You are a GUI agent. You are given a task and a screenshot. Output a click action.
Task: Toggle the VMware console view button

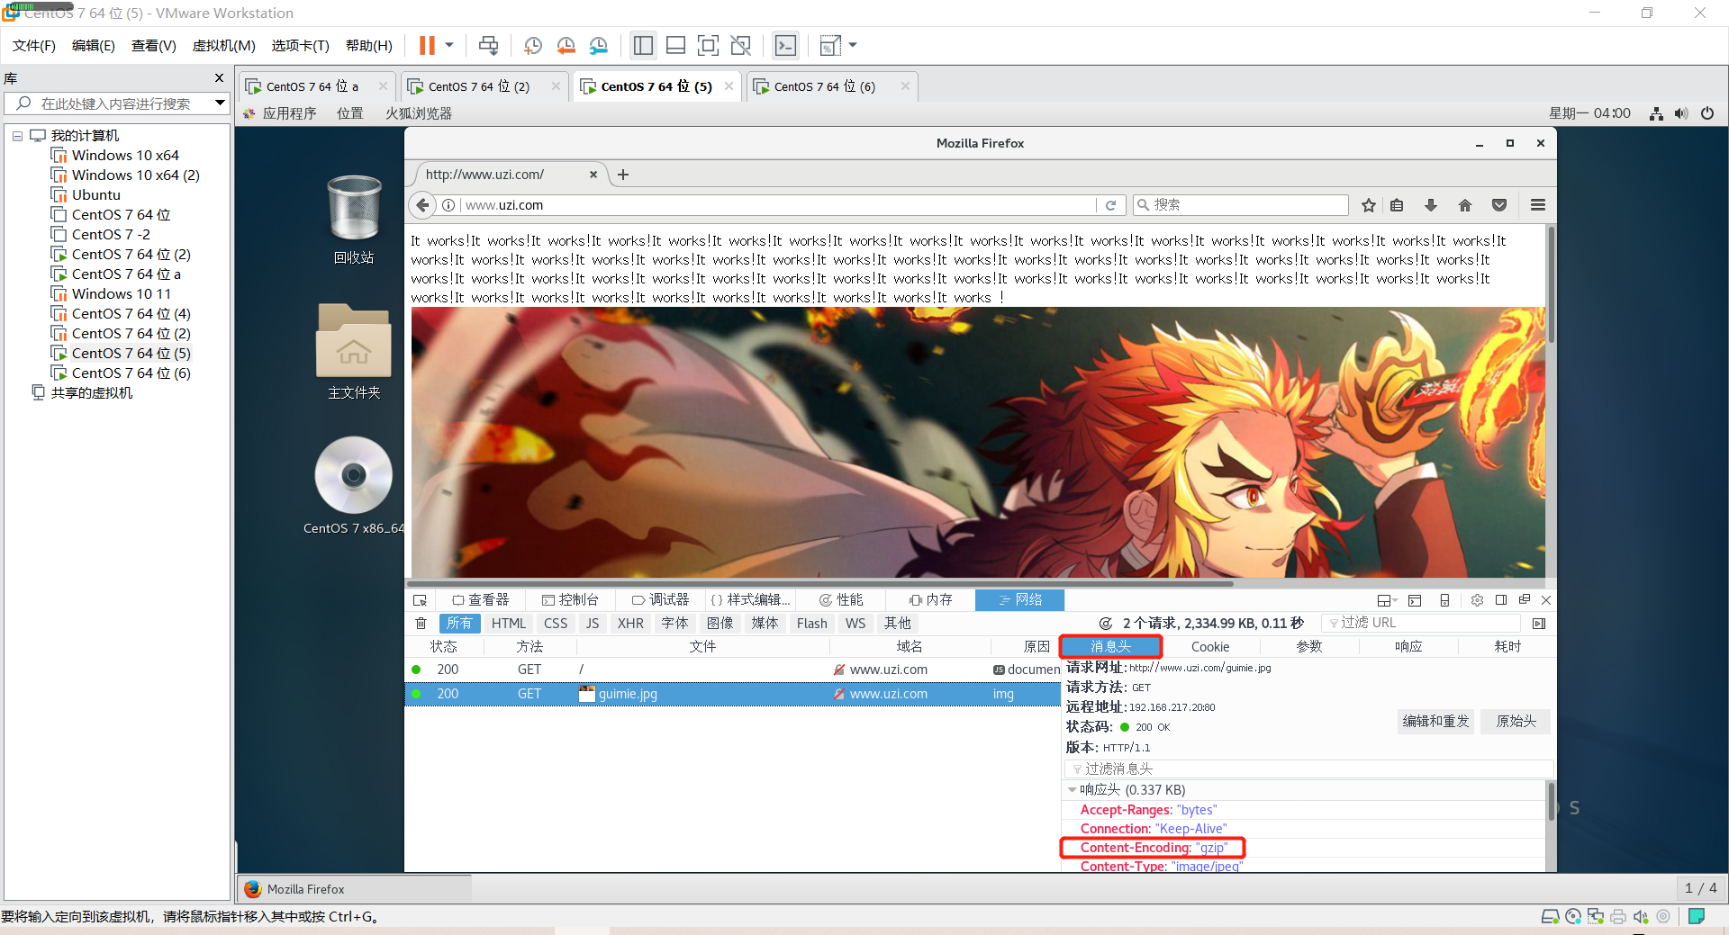tap(785, 45)
